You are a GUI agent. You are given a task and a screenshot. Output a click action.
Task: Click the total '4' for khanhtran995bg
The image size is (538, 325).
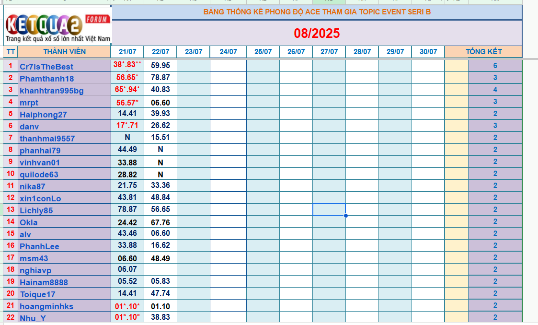tap(495, 90)
